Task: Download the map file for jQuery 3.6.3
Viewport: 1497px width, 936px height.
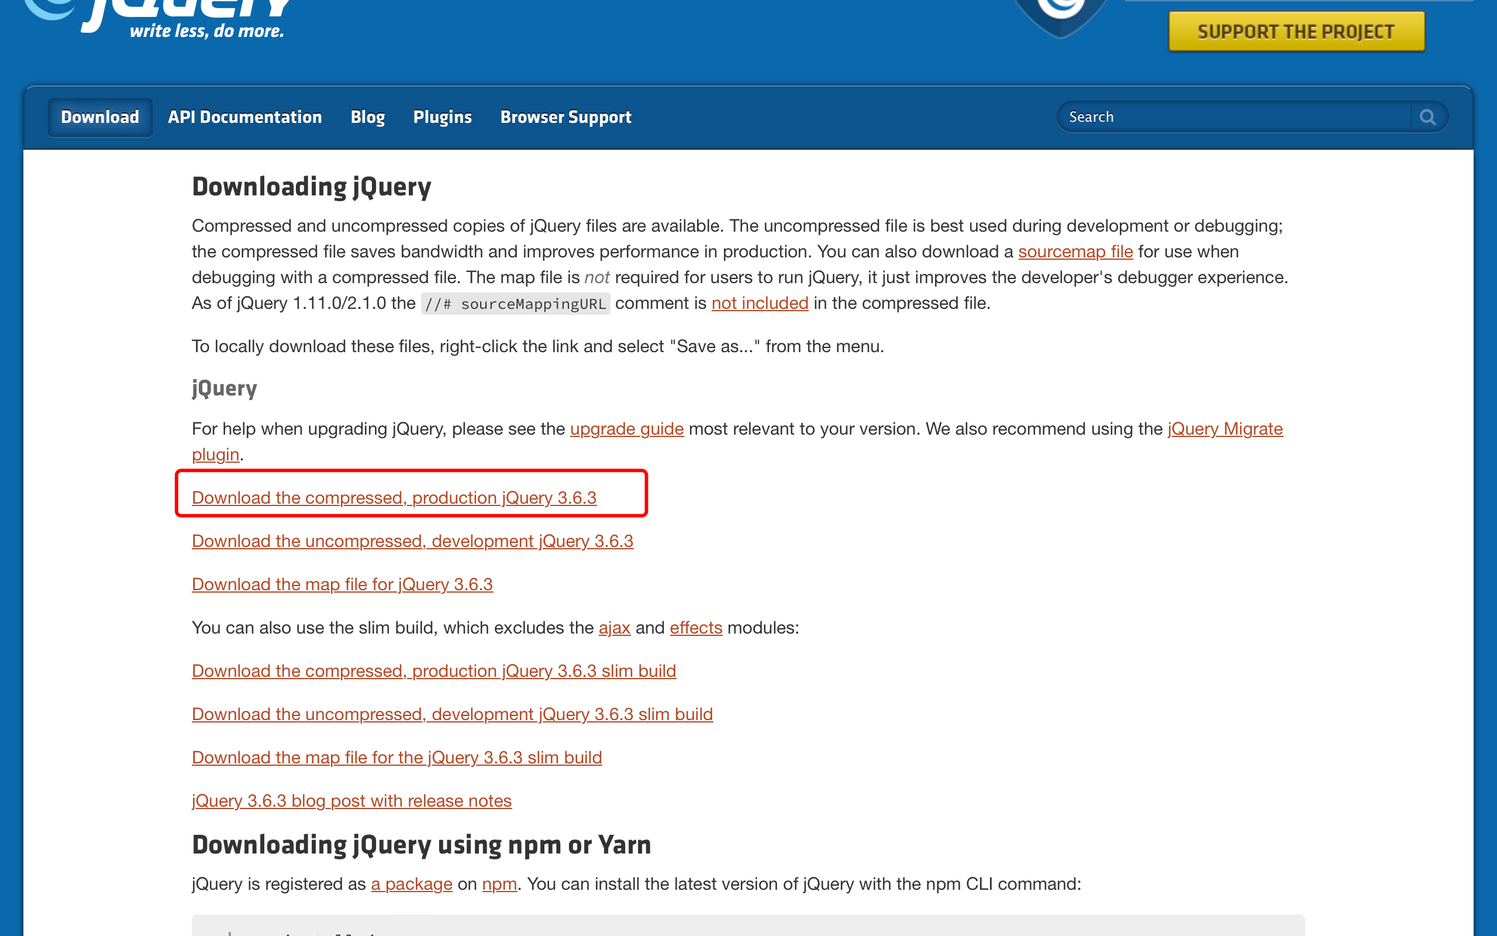Action: click(342, 584)
